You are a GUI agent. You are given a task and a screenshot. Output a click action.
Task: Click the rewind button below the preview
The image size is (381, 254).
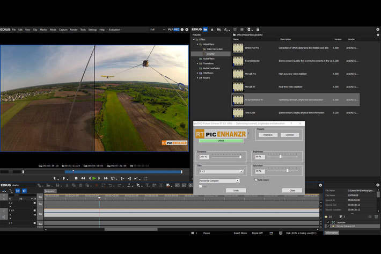(x=83, y=178)
